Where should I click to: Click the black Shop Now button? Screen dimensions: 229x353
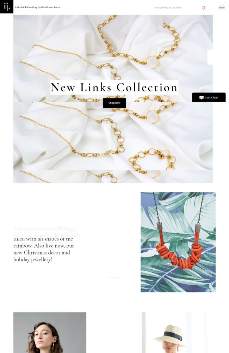pos(114,103)
